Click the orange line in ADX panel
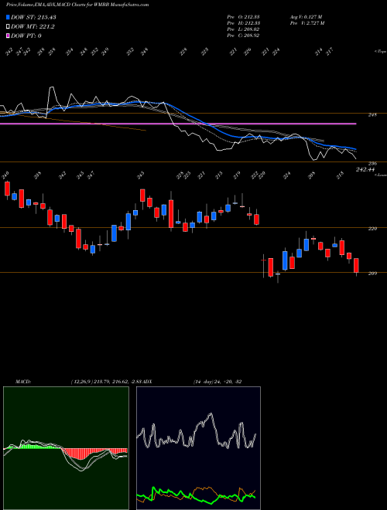Screen dimensions: 387x510 [202, 488]
